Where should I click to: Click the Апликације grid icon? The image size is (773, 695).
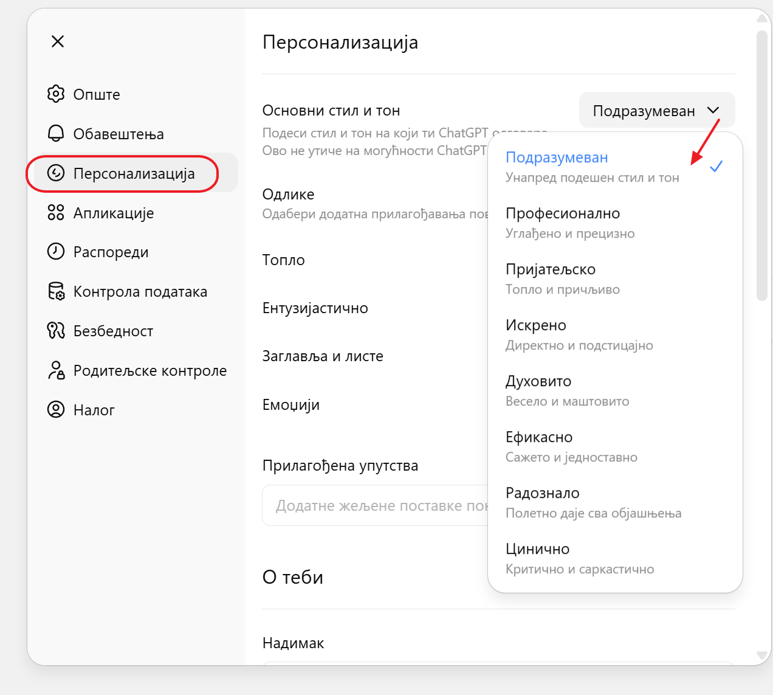[56, 213]
